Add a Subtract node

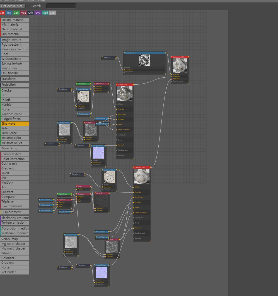tap(14, 192)
